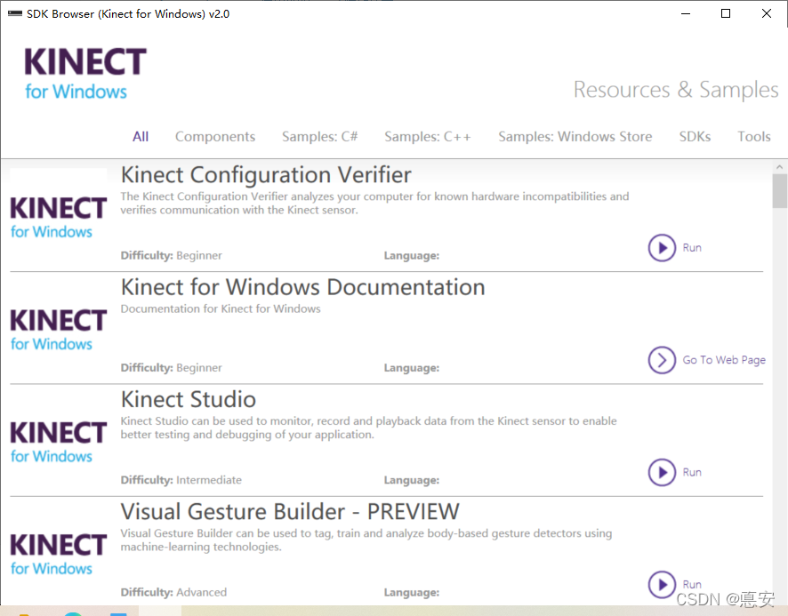Switch to the Components tab
The height and width of the screenshot is (616, 788).
(215, 137)
